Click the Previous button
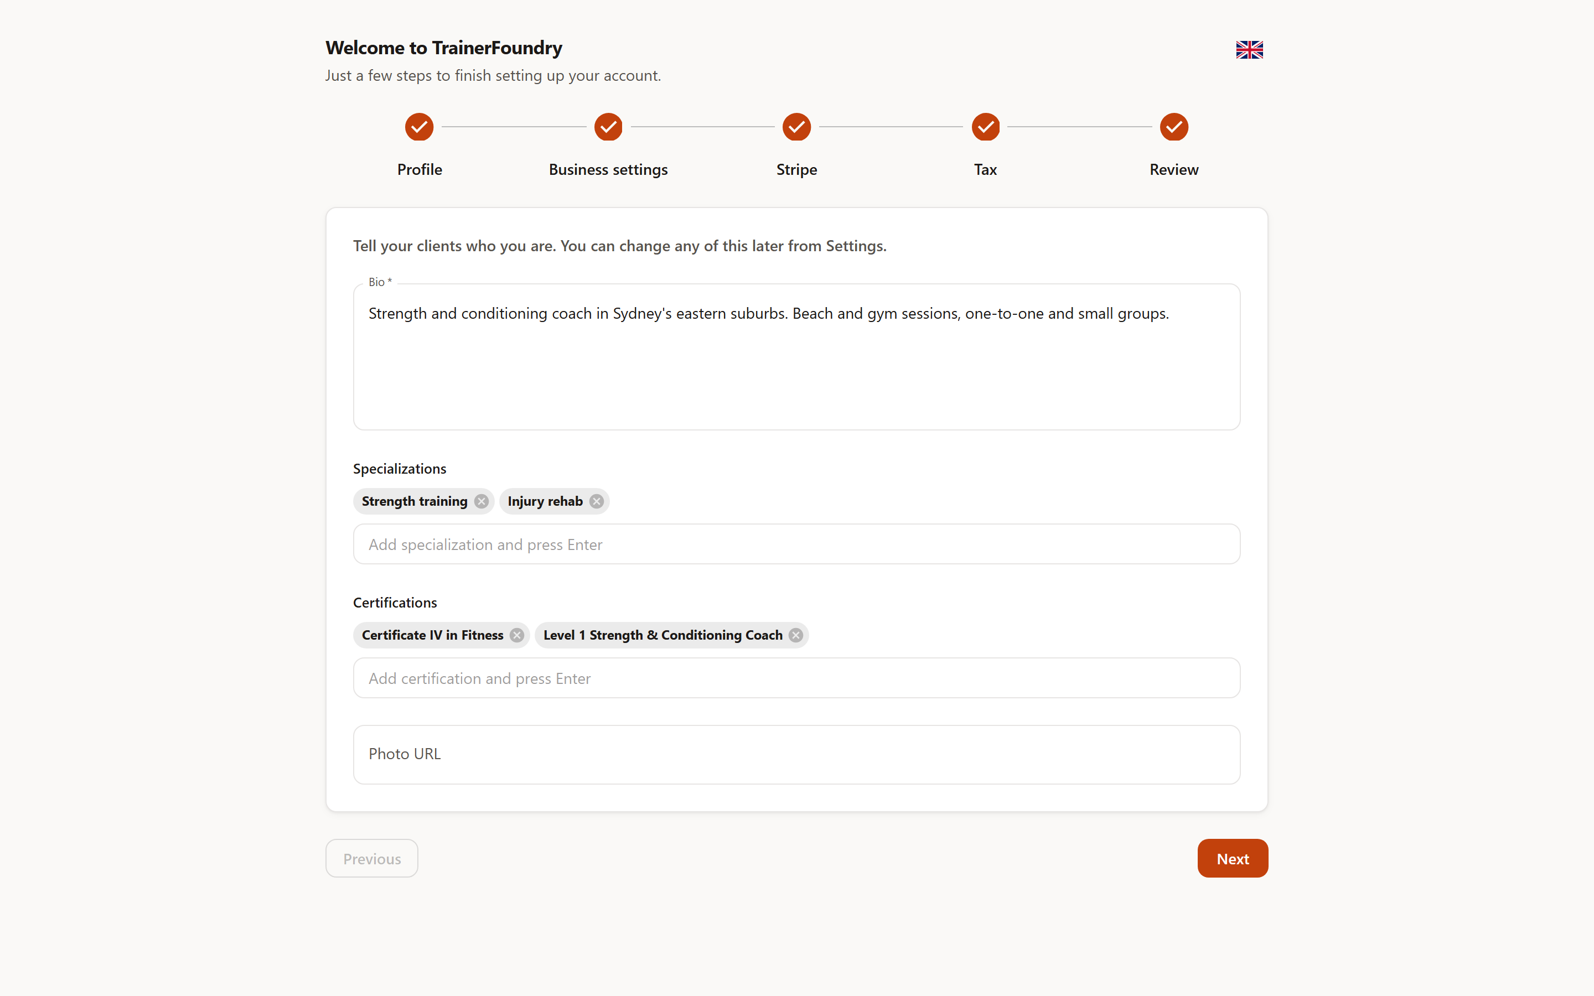This screenshot has width=1594, height=996. [371, 858]
